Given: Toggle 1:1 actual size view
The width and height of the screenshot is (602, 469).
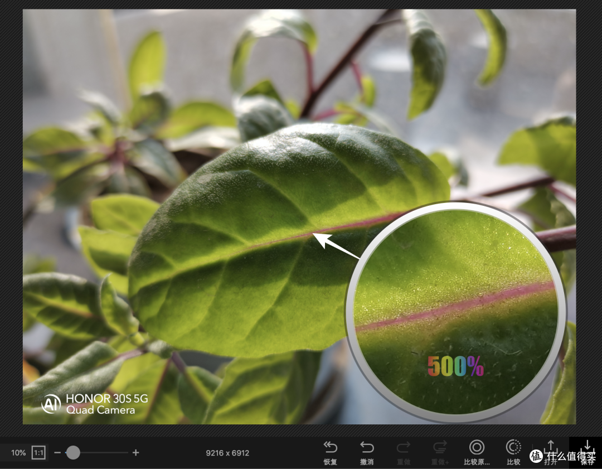Looking at the screenshot, I should [39, 452].
